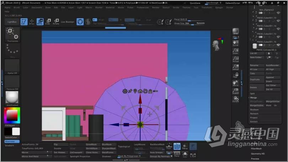Click the gizmo customize gear icon
The width and height of the screenshot is (288, 162).
125,91
